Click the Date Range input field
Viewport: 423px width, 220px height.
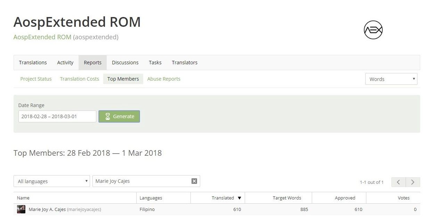click(x=57, y=116)
